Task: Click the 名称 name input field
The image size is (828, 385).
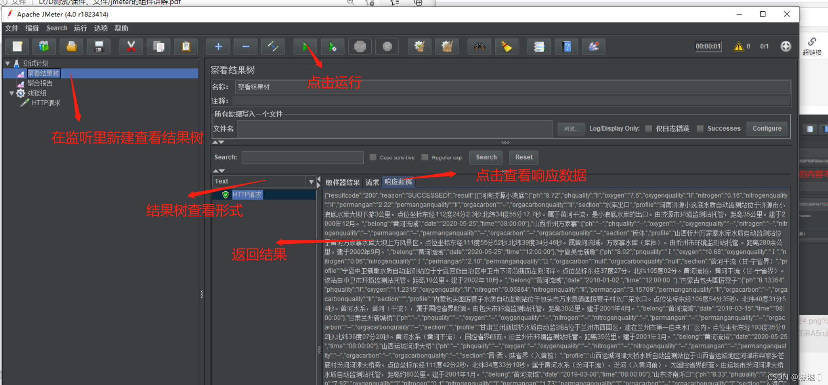Action: tap(513, 87)
